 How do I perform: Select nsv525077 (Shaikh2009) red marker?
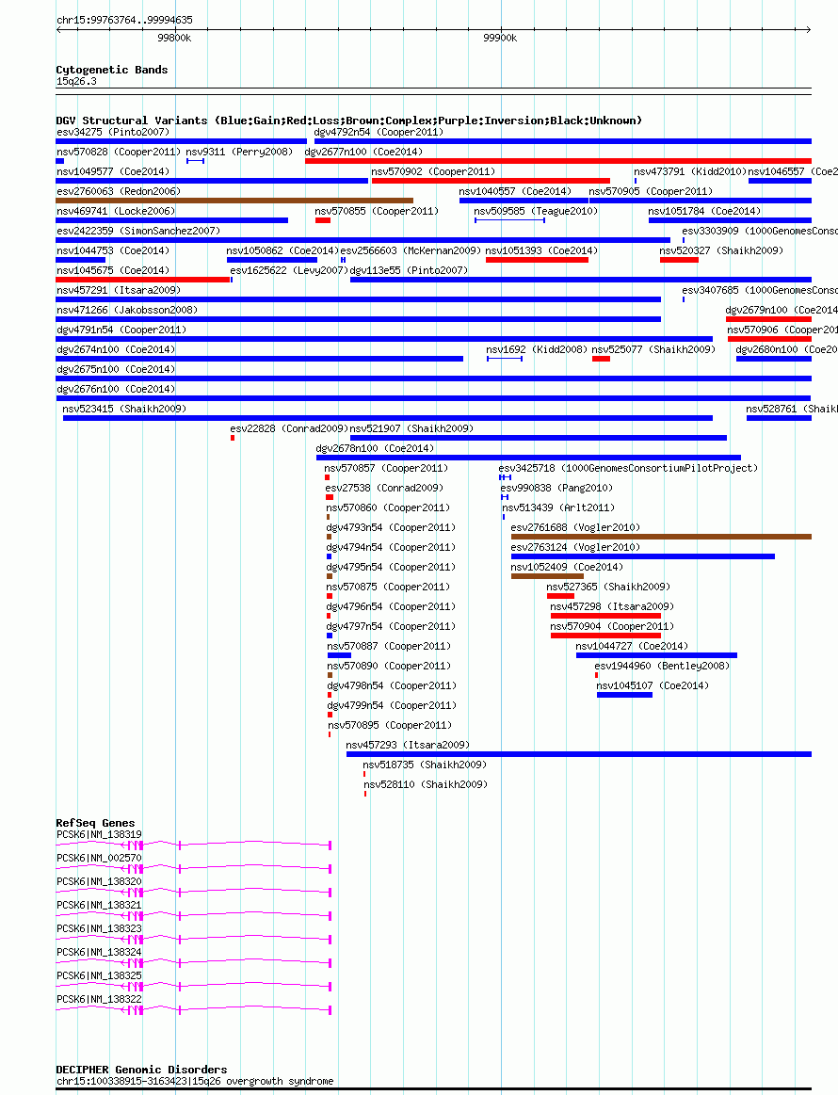point(601,359)
